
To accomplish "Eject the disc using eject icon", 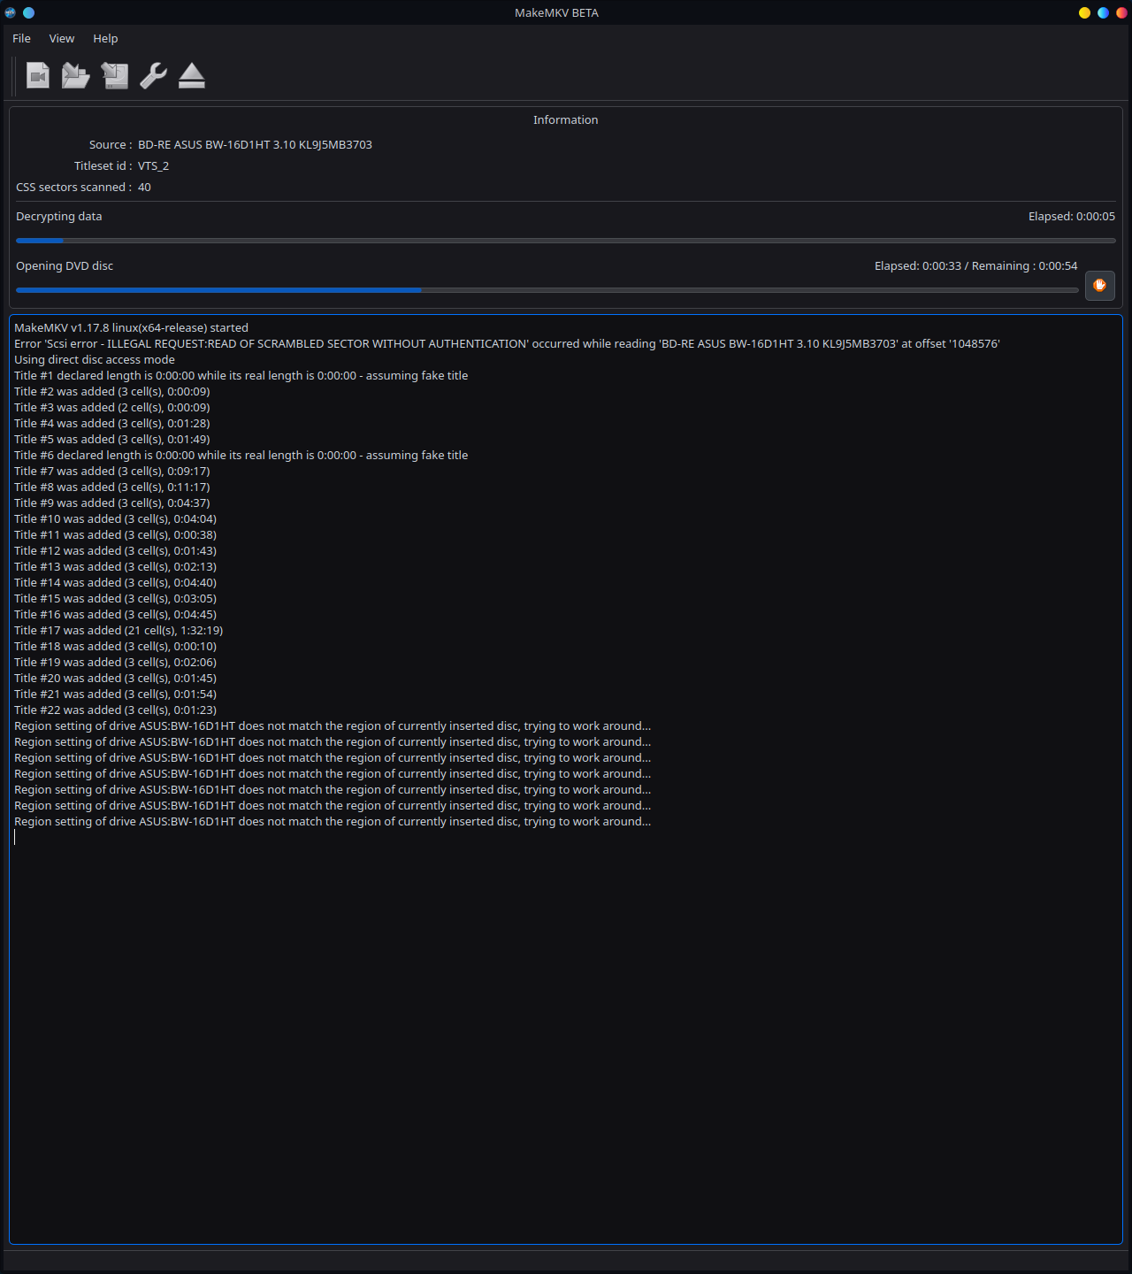I will 192,76.
